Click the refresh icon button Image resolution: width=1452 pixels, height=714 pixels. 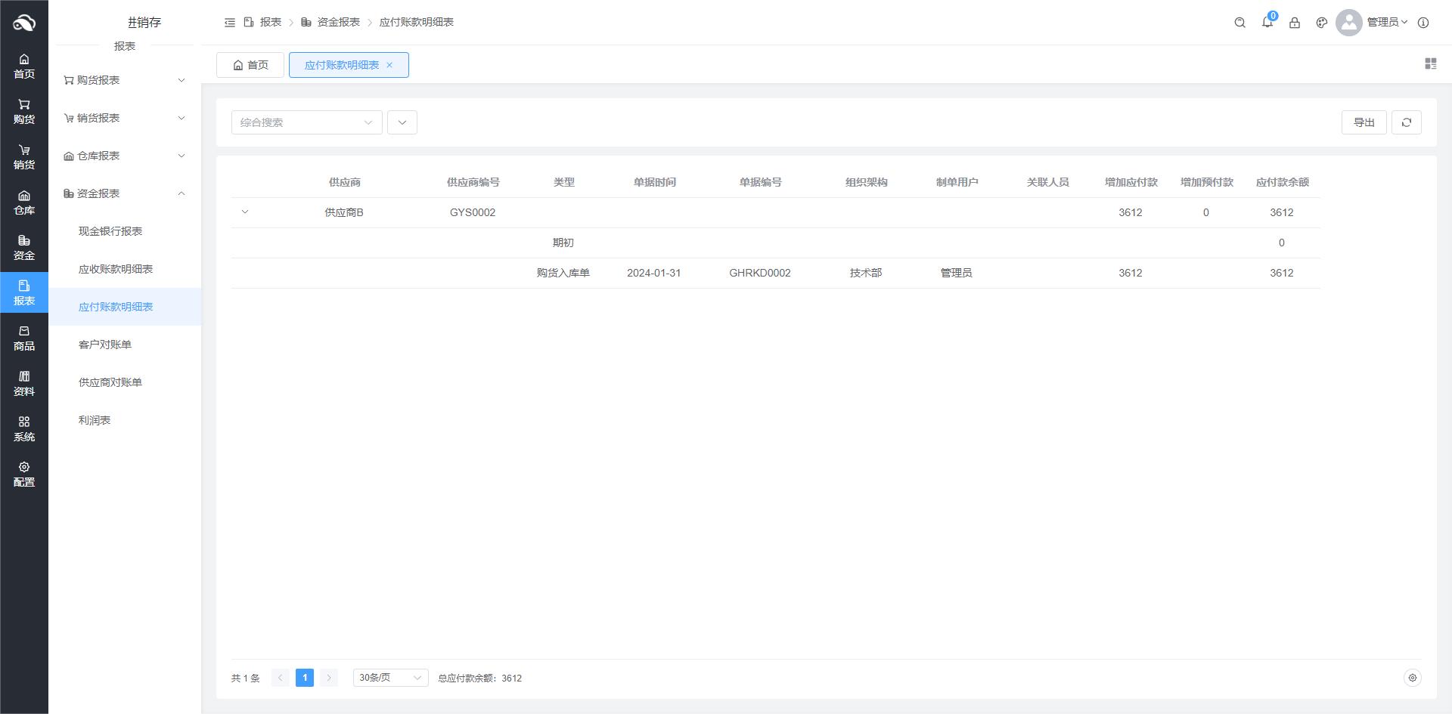[x=1406, y=122]
